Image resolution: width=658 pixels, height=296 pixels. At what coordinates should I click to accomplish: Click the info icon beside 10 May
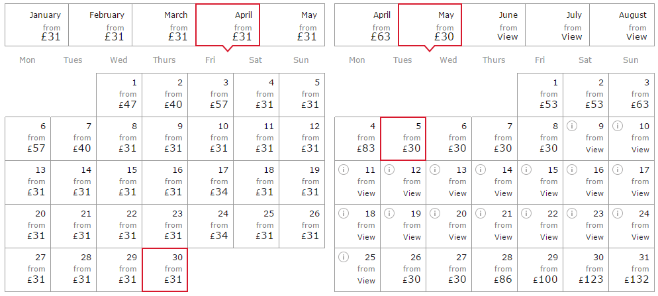[x=618, y=126]
